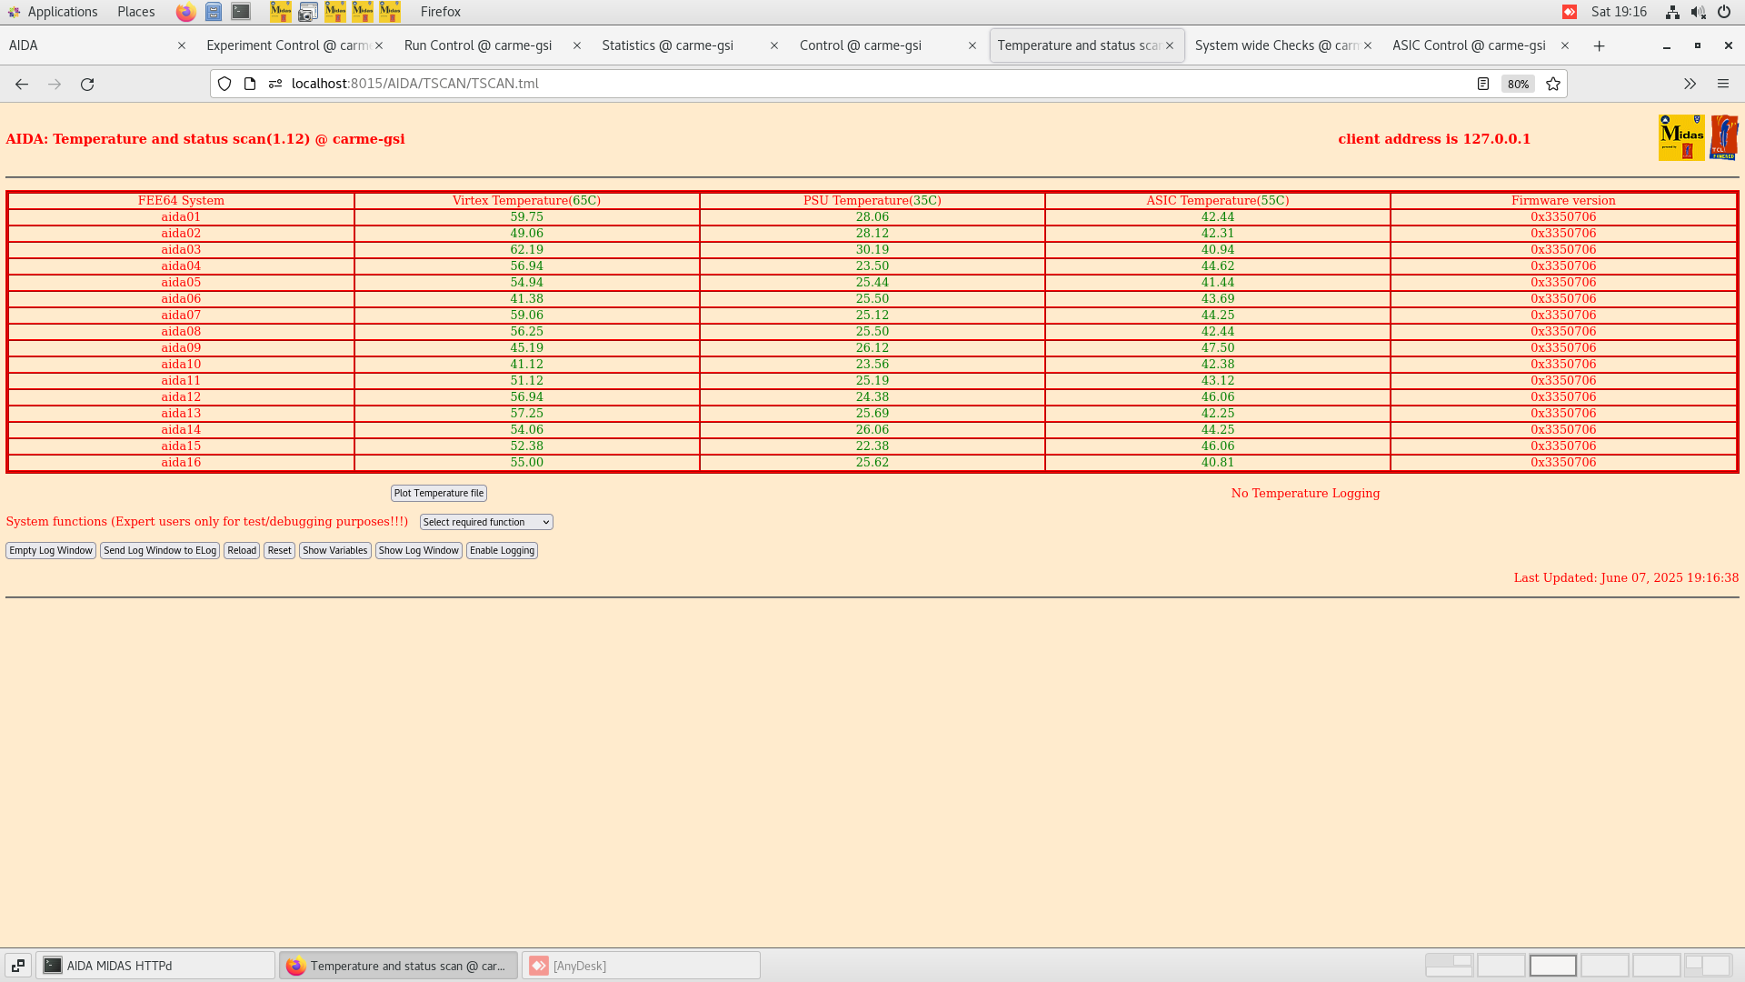Toggle reader view icon in address bar
The width and height of the screenshot is (1745, 982).
tap(1483, 84)
